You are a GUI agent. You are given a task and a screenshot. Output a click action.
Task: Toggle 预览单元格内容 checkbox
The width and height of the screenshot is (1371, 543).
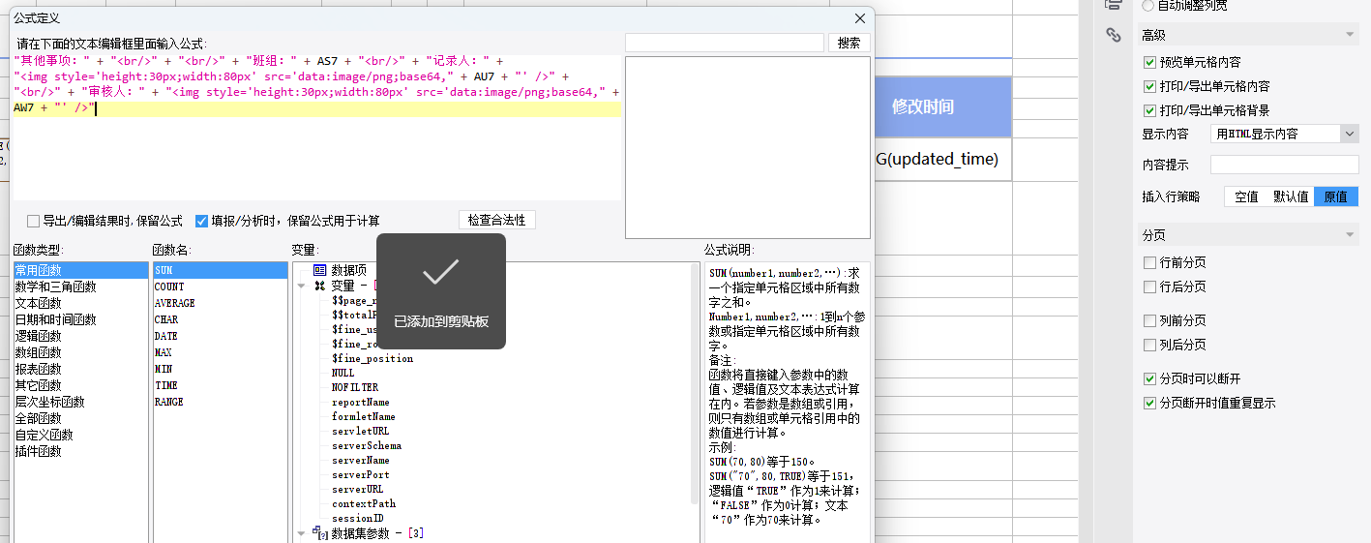tap(1149, 62)
